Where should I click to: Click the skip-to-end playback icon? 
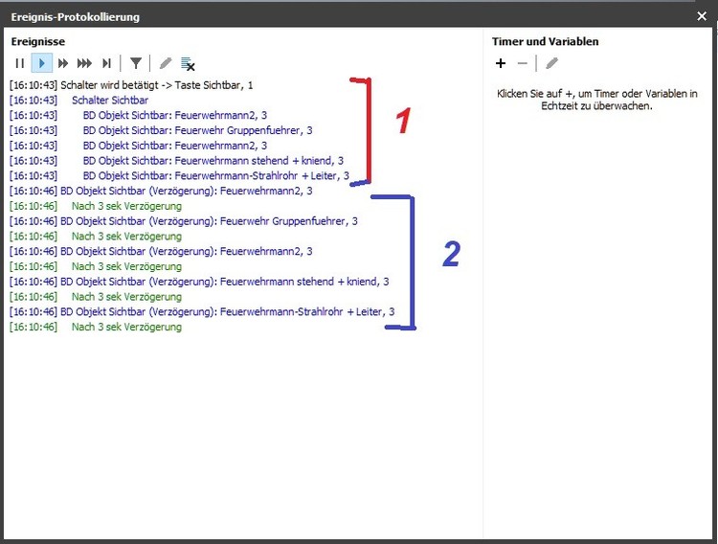[106, 63]
